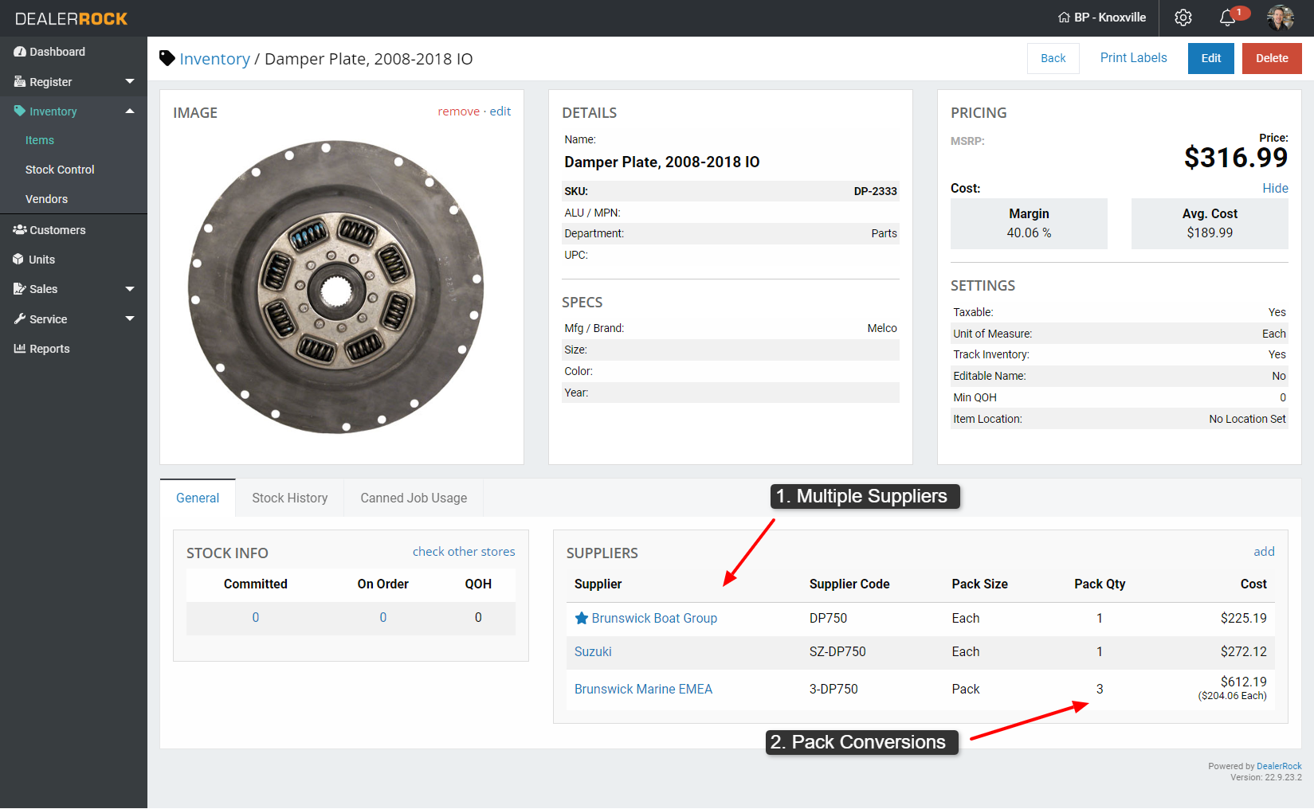Open Vendors in the sidebar
The height and width of the screenshot is (809, 1314).
[x=46, y=199]
